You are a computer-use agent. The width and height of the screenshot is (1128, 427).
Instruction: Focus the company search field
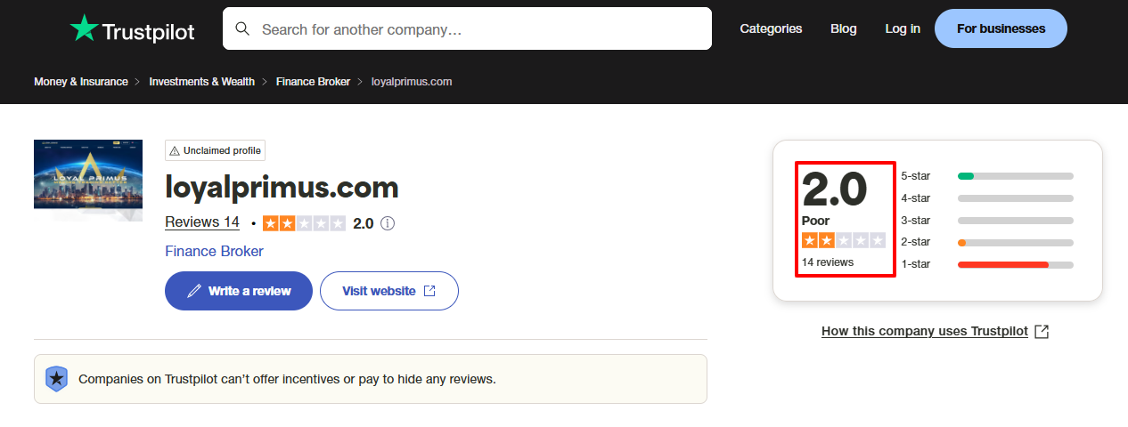(x=481, y=29)
